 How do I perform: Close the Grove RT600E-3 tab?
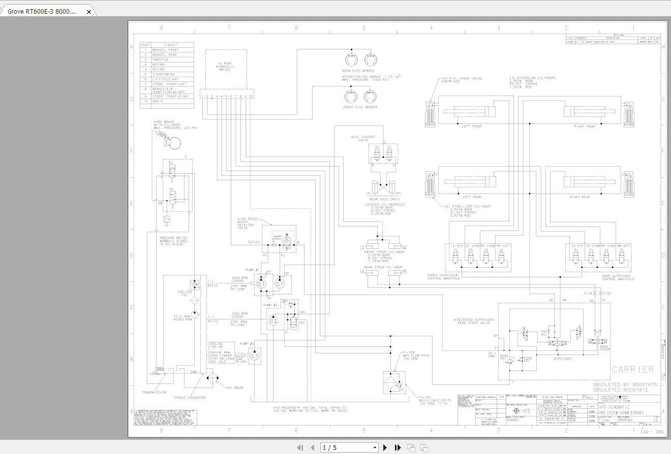[89, 11]
